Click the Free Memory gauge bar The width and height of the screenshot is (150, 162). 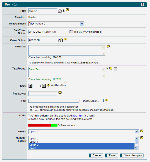tap(43, 125)
